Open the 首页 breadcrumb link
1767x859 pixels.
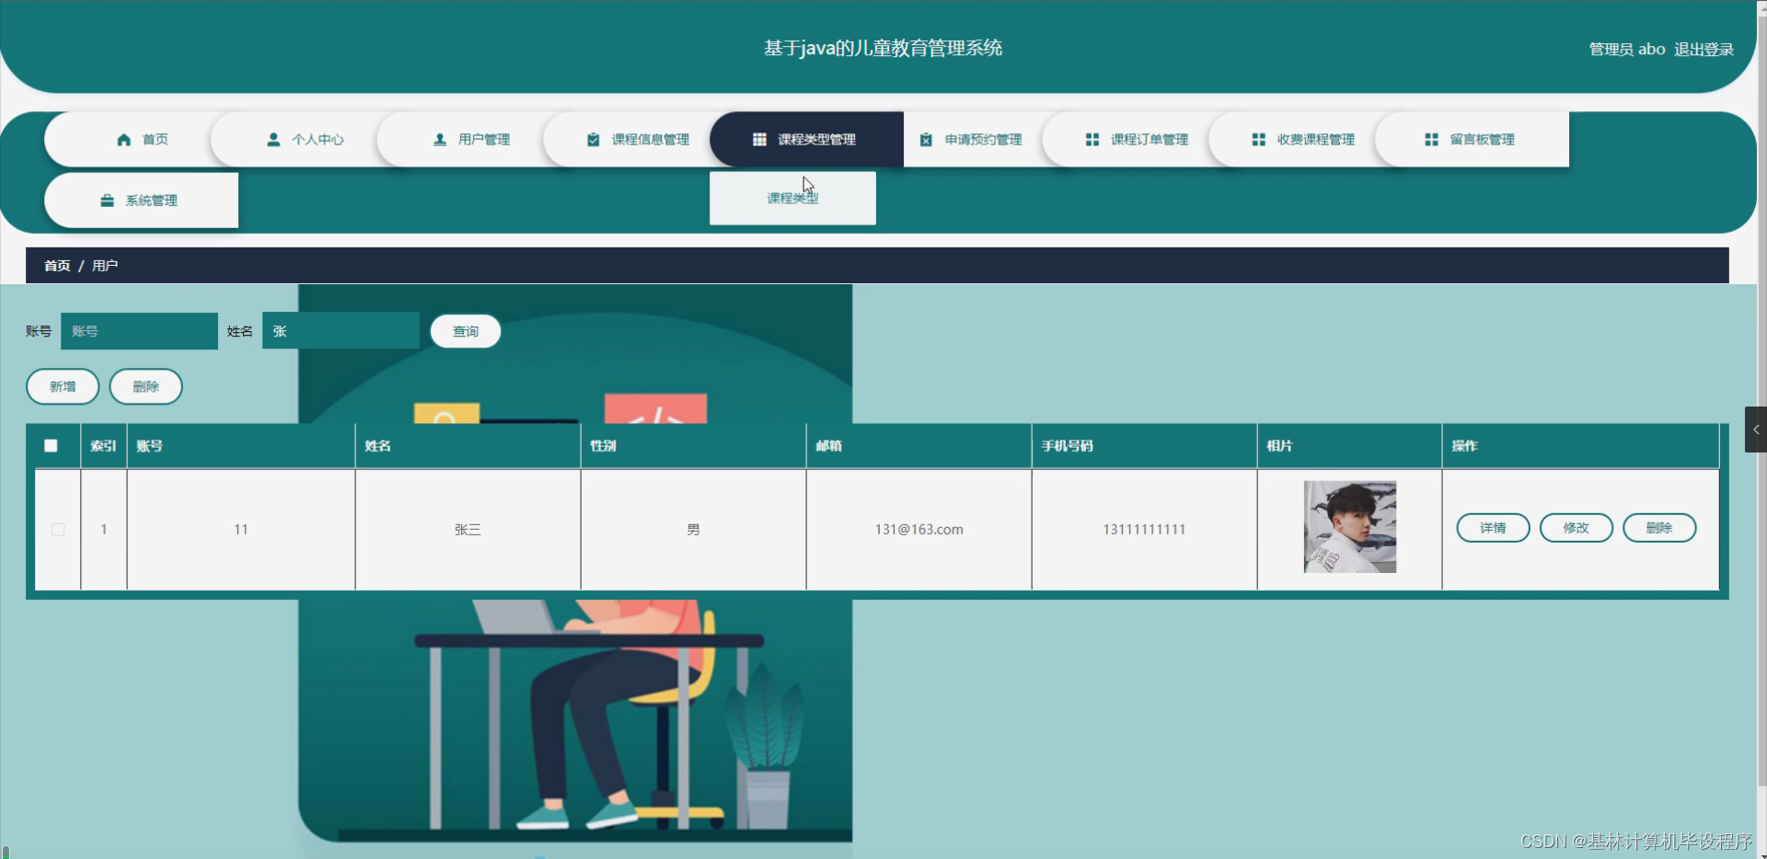tap(56, 265)
